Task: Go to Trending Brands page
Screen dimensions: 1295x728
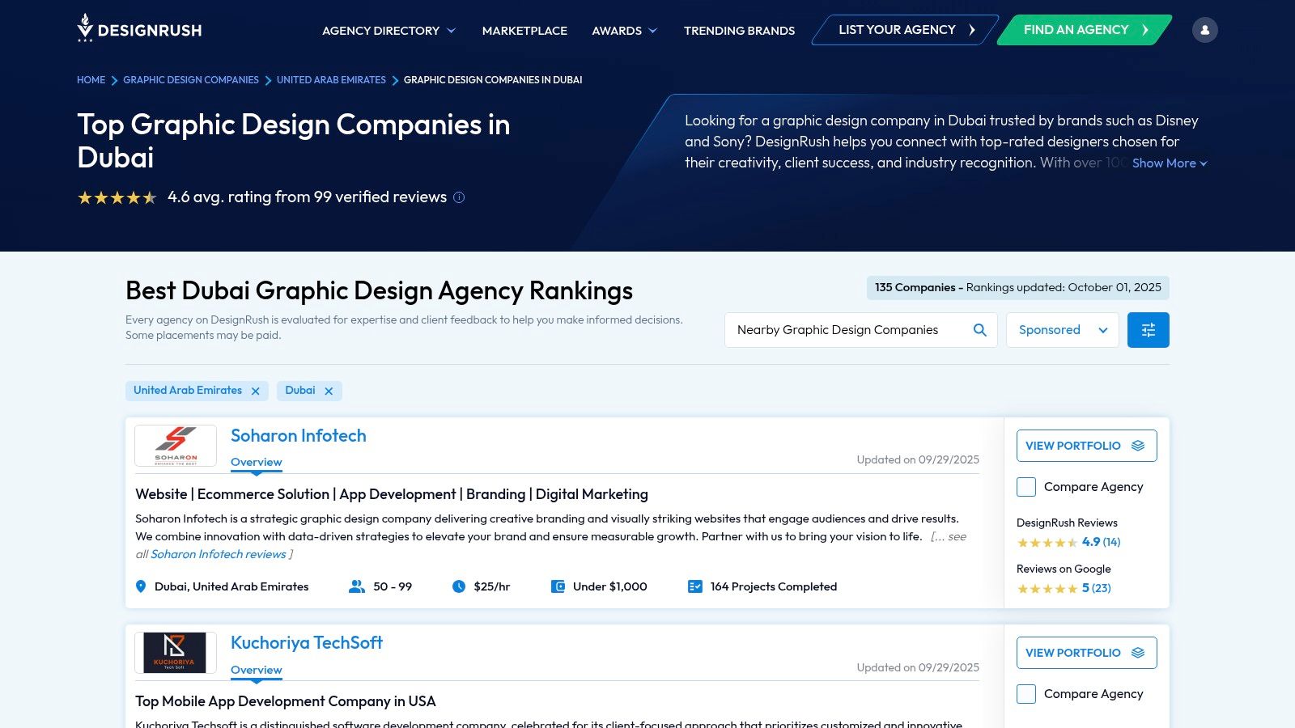Action: point(739,31)
